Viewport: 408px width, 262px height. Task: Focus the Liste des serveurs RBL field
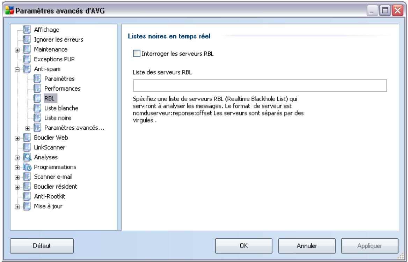[x=260, y=85]
